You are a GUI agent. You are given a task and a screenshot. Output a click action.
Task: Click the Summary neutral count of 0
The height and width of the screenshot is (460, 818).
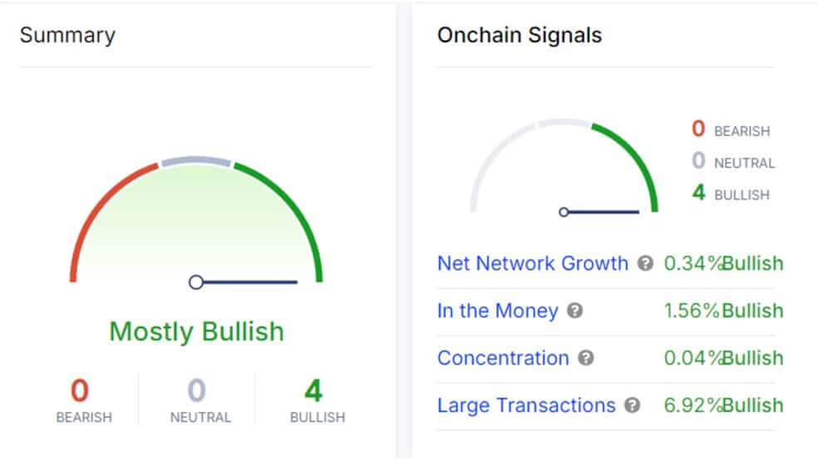point(197,390)
